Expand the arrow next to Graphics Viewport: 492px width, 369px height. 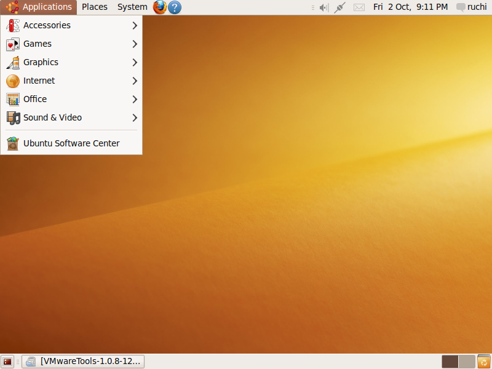[x=135, y=63]
